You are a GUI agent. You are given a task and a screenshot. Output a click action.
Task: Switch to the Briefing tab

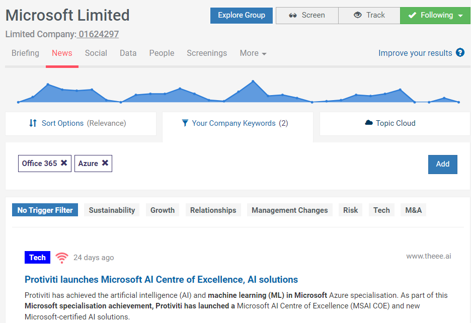pos(25,53)
